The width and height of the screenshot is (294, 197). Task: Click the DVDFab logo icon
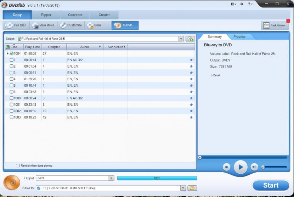(4, 5)
